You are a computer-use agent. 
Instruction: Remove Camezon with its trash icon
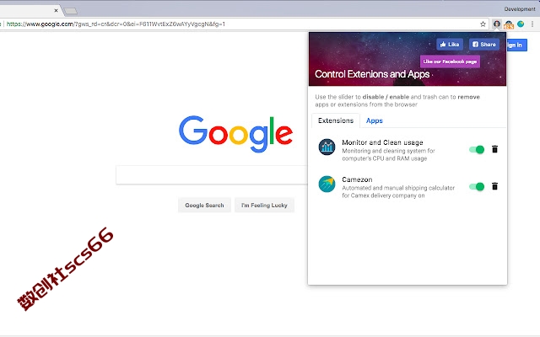[x=494, y=186]
